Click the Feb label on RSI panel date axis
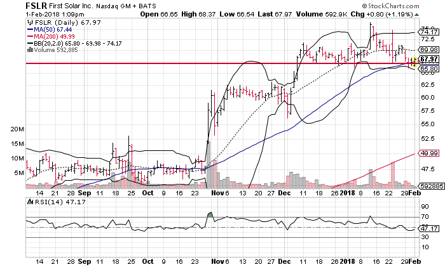This screenshot has width=445, height=267. click(415, 262)
